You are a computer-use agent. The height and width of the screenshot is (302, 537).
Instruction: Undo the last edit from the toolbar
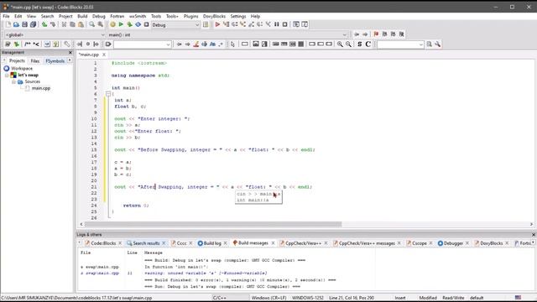tap(44, 24)
